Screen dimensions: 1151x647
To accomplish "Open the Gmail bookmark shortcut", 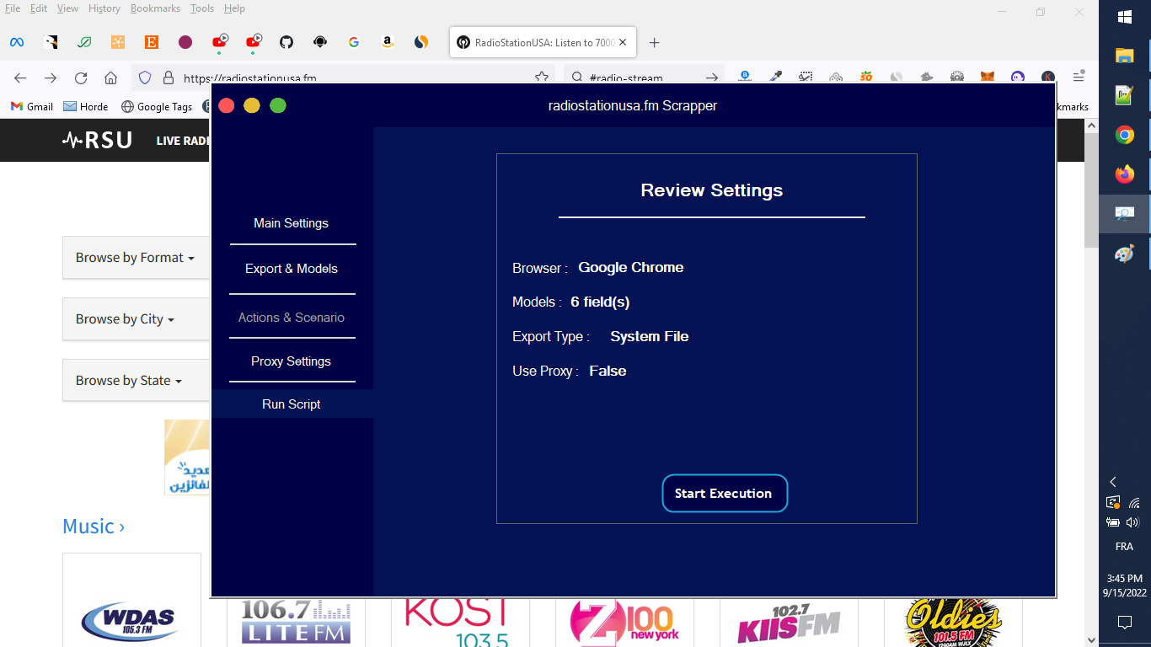I will (x=31, y=106).
